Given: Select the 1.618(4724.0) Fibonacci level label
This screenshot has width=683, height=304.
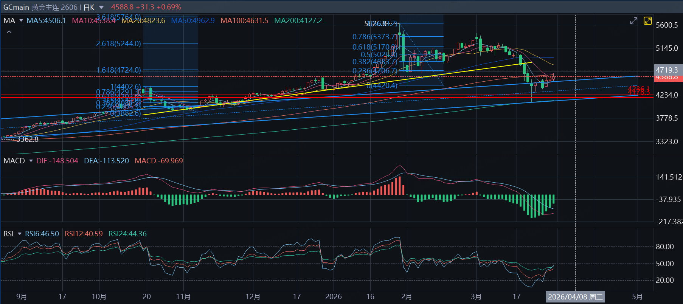Looking at the screenshot, I should pos(118,70).
